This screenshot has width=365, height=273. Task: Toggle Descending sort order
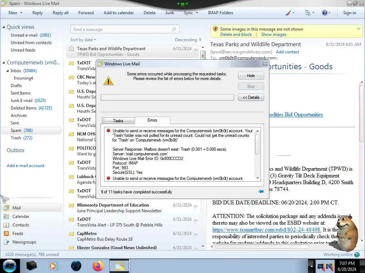pos(188,40)
